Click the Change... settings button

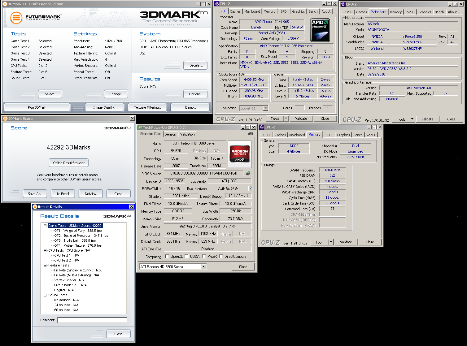tap(117, 94)
